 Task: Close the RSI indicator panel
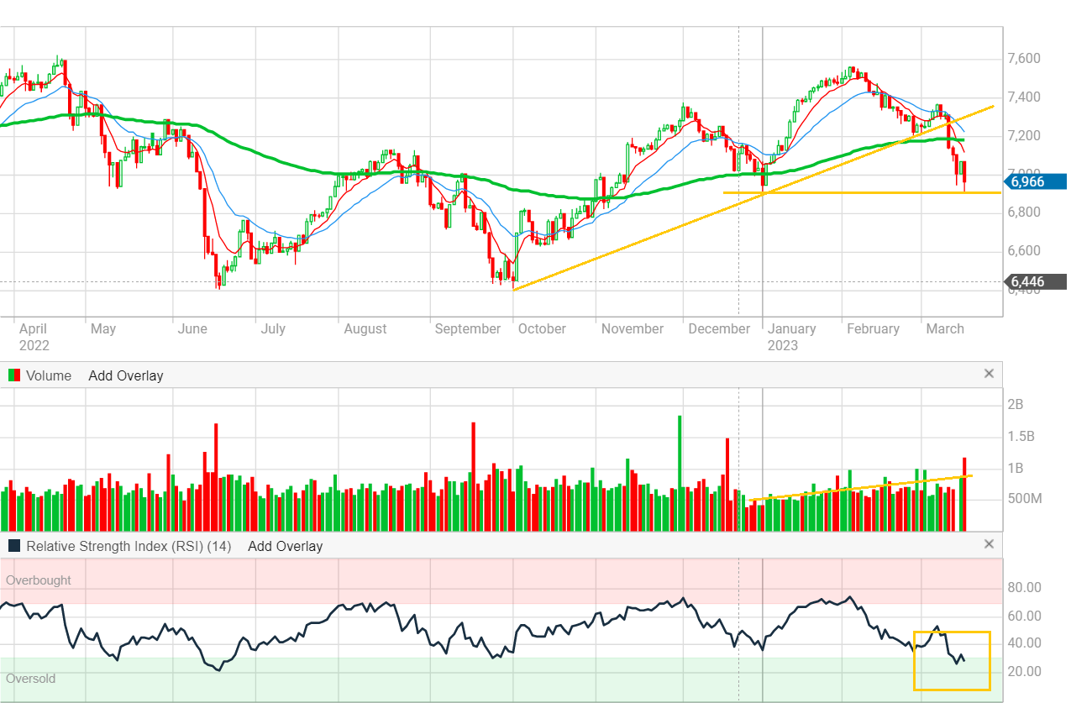point(989,544)
